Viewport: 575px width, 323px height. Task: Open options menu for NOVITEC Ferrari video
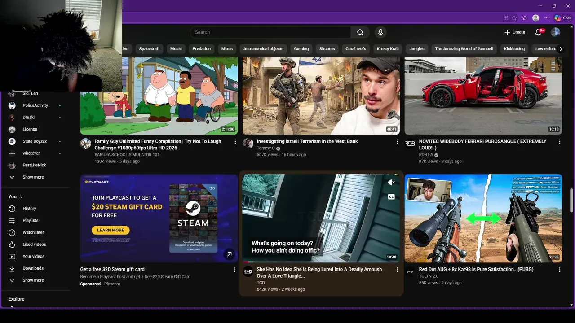pos(559,142)
